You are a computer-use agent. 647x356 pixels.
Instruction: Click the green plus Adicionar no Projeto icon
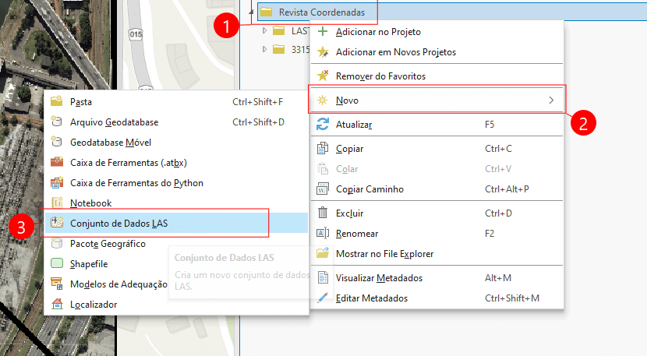[323, 32]
